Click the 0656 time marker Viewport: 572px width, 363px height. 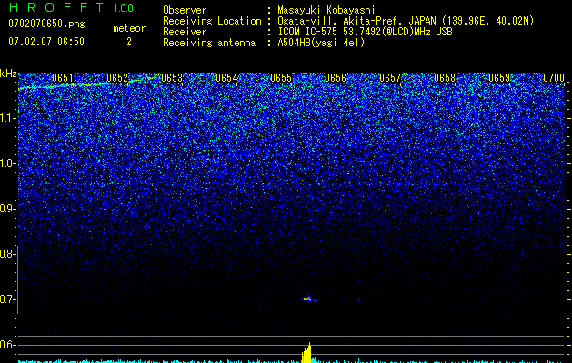point(336,78)
